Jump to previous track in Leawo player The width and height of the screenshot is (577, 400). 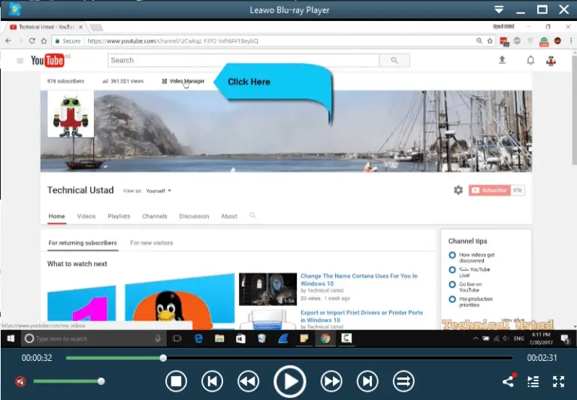pos(212,381)
